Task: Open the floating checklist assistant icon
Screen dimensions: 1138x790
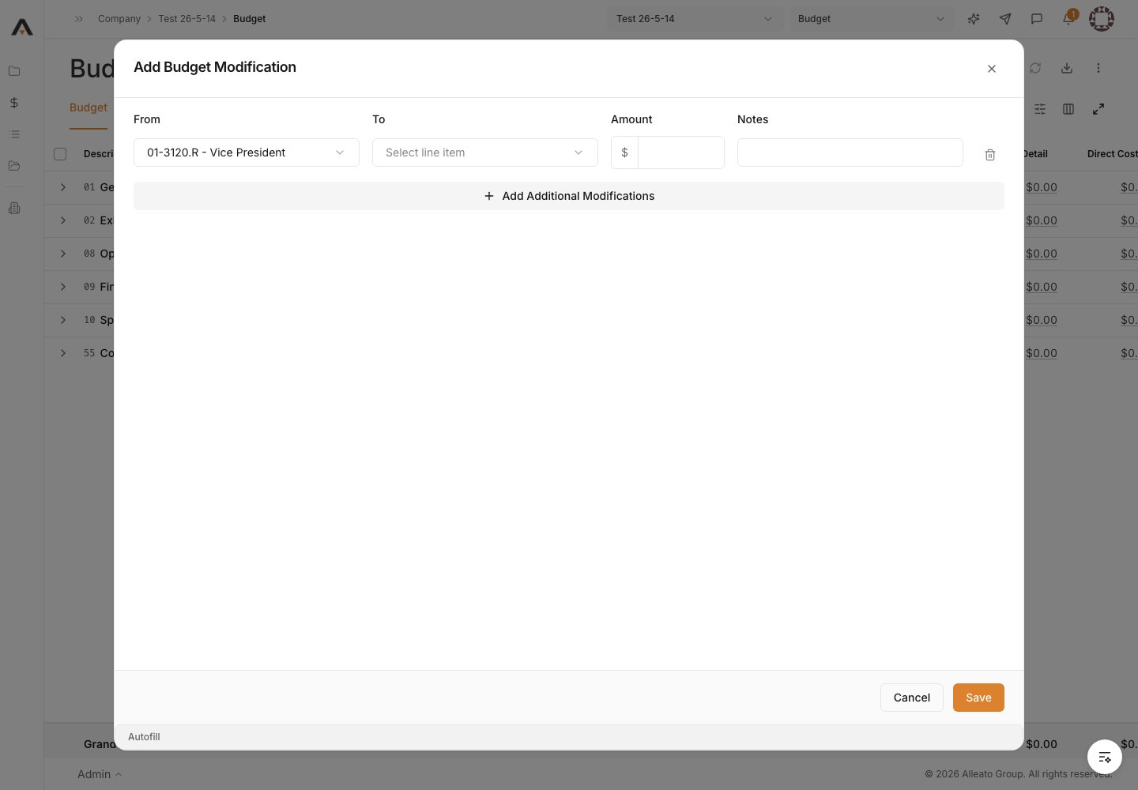Action: [x=1105, y=757]
